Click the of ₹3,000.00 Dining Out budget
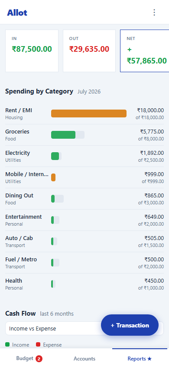The height and width of the screenshot is (367, 169). point(151,203)
